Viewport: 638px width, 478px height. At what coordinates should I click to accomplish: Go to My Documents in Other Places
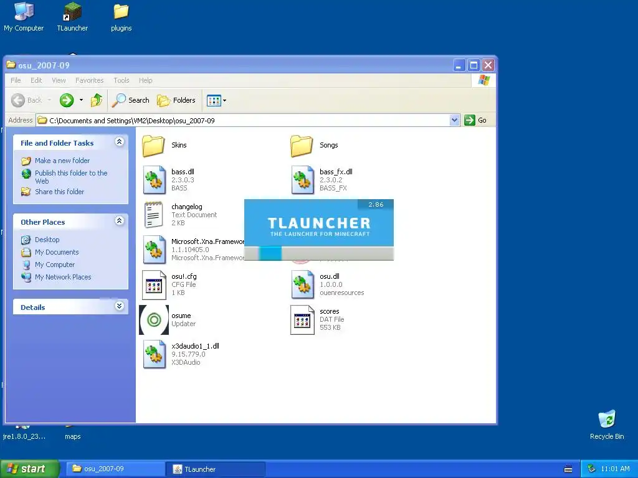50,252
